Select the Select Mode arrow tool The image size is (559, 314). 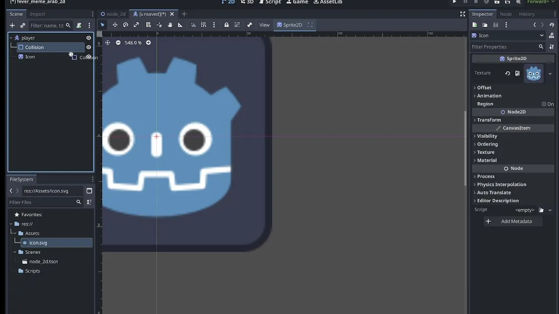point(103,25)
